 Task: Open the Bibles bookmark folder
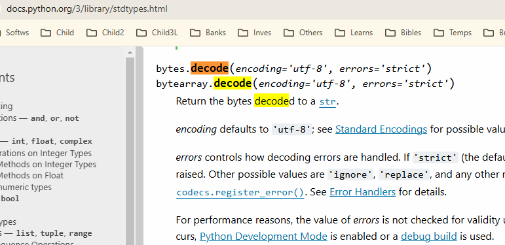point(403,33)
